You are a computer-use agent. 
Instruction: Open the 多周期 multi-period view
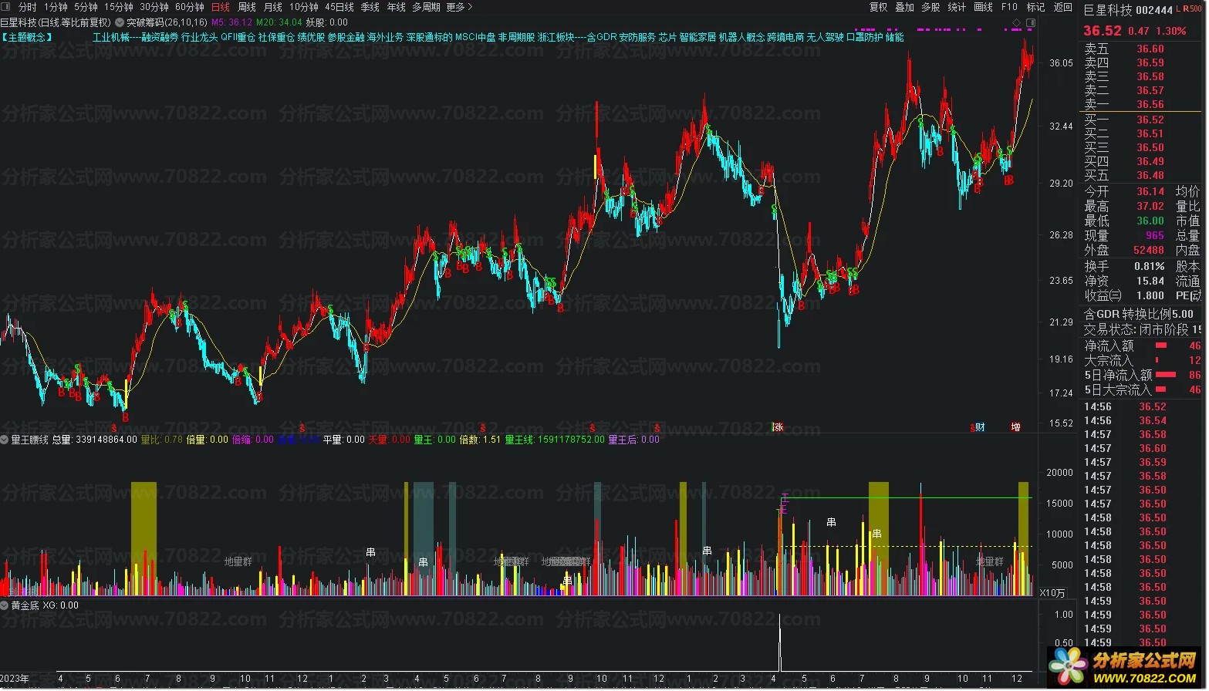[426, 7]
